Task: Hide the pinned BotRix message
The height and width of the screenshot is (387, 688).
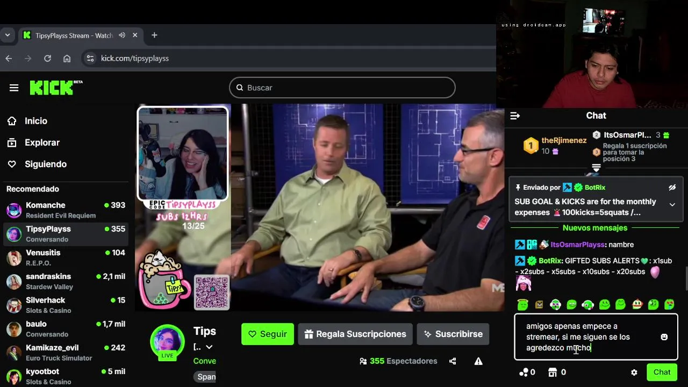Action: [x=672, y=188]
